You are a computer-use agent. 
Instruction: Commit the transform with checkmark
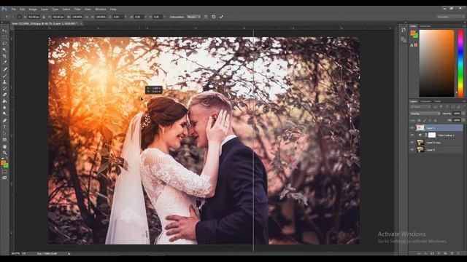click(221, 17)
